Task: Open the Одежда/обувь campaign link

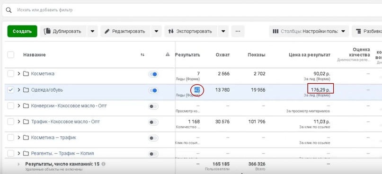Action: pyautogui.click(x=47, y=90)
